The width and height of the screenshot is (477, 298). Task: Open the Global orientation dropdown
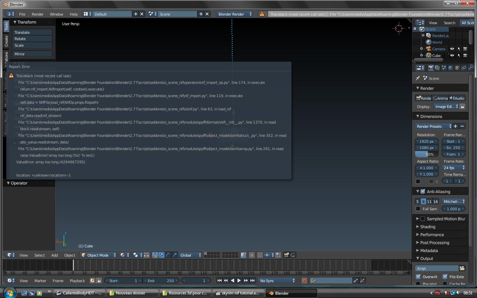point(190,255)
